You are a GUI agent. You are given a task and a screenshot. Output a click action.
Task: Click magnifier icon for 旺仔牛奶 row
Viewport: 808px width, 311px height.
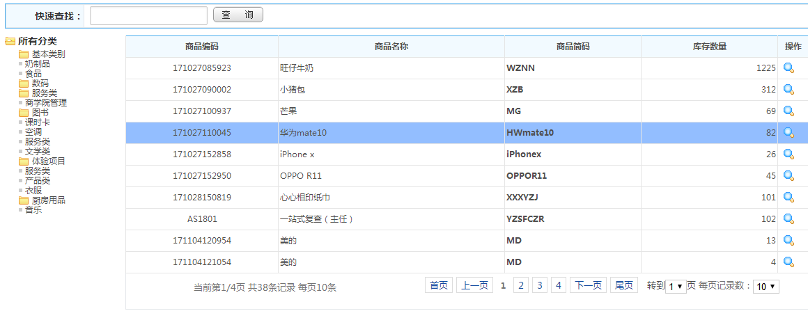[788, 67]
